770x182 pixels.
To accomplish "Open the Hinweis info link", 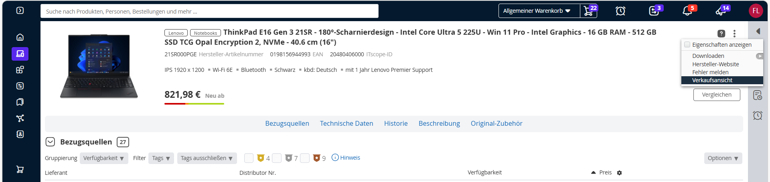I will pos(346,158).
